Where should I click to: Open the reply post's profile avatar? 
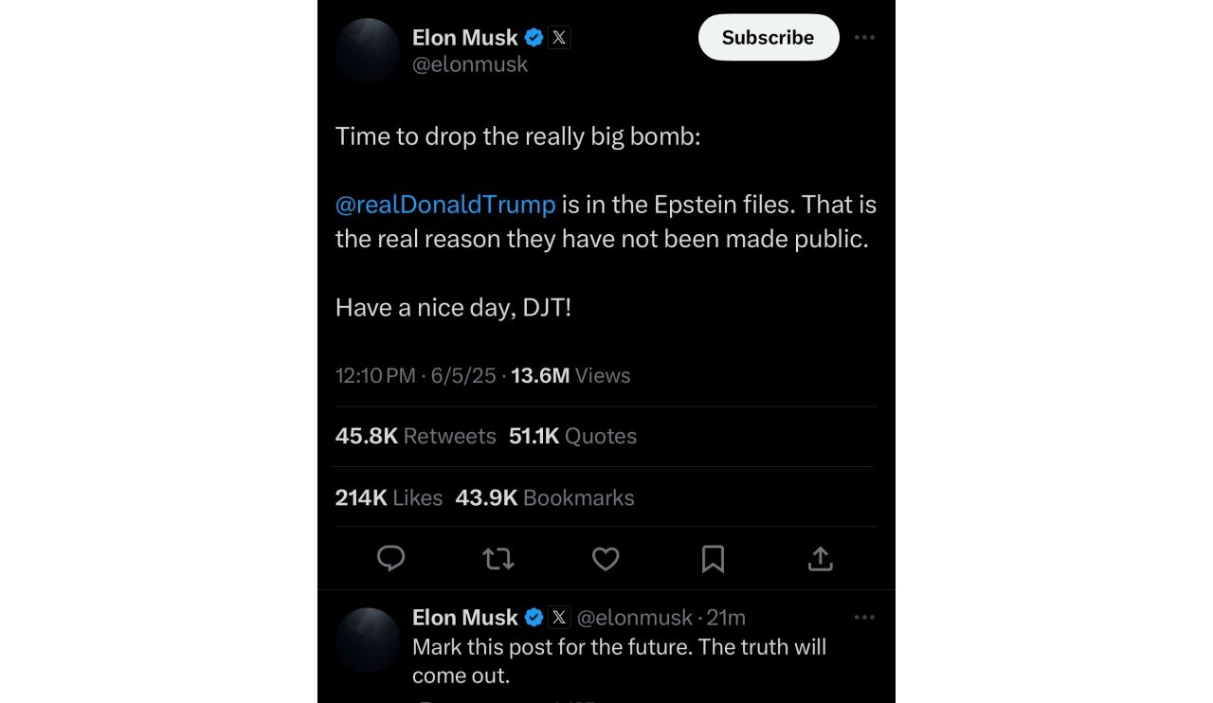click(368, 640)
